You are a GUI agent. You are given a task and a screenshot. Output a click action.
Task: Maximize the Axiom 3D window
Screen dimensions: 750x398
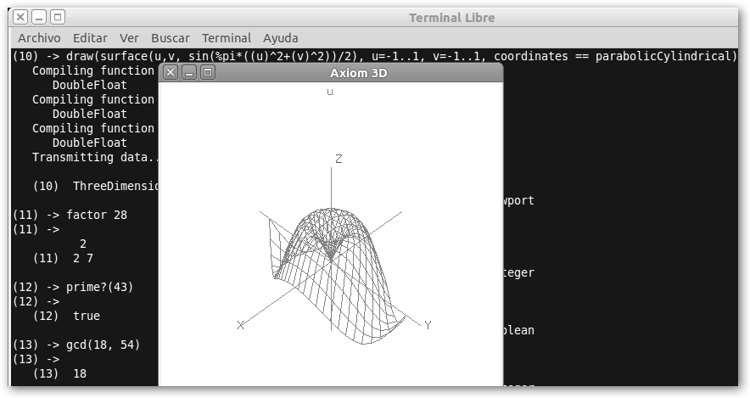(208, 73)
